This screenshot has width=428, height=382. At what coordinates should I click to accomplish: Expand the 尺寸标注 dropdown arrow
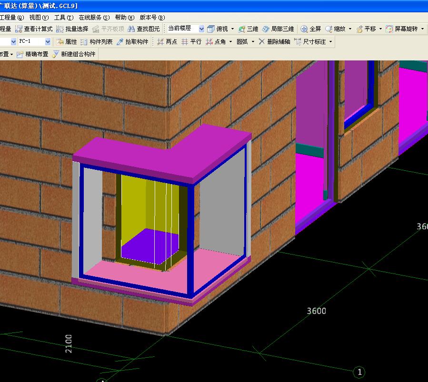pos(330,42)
